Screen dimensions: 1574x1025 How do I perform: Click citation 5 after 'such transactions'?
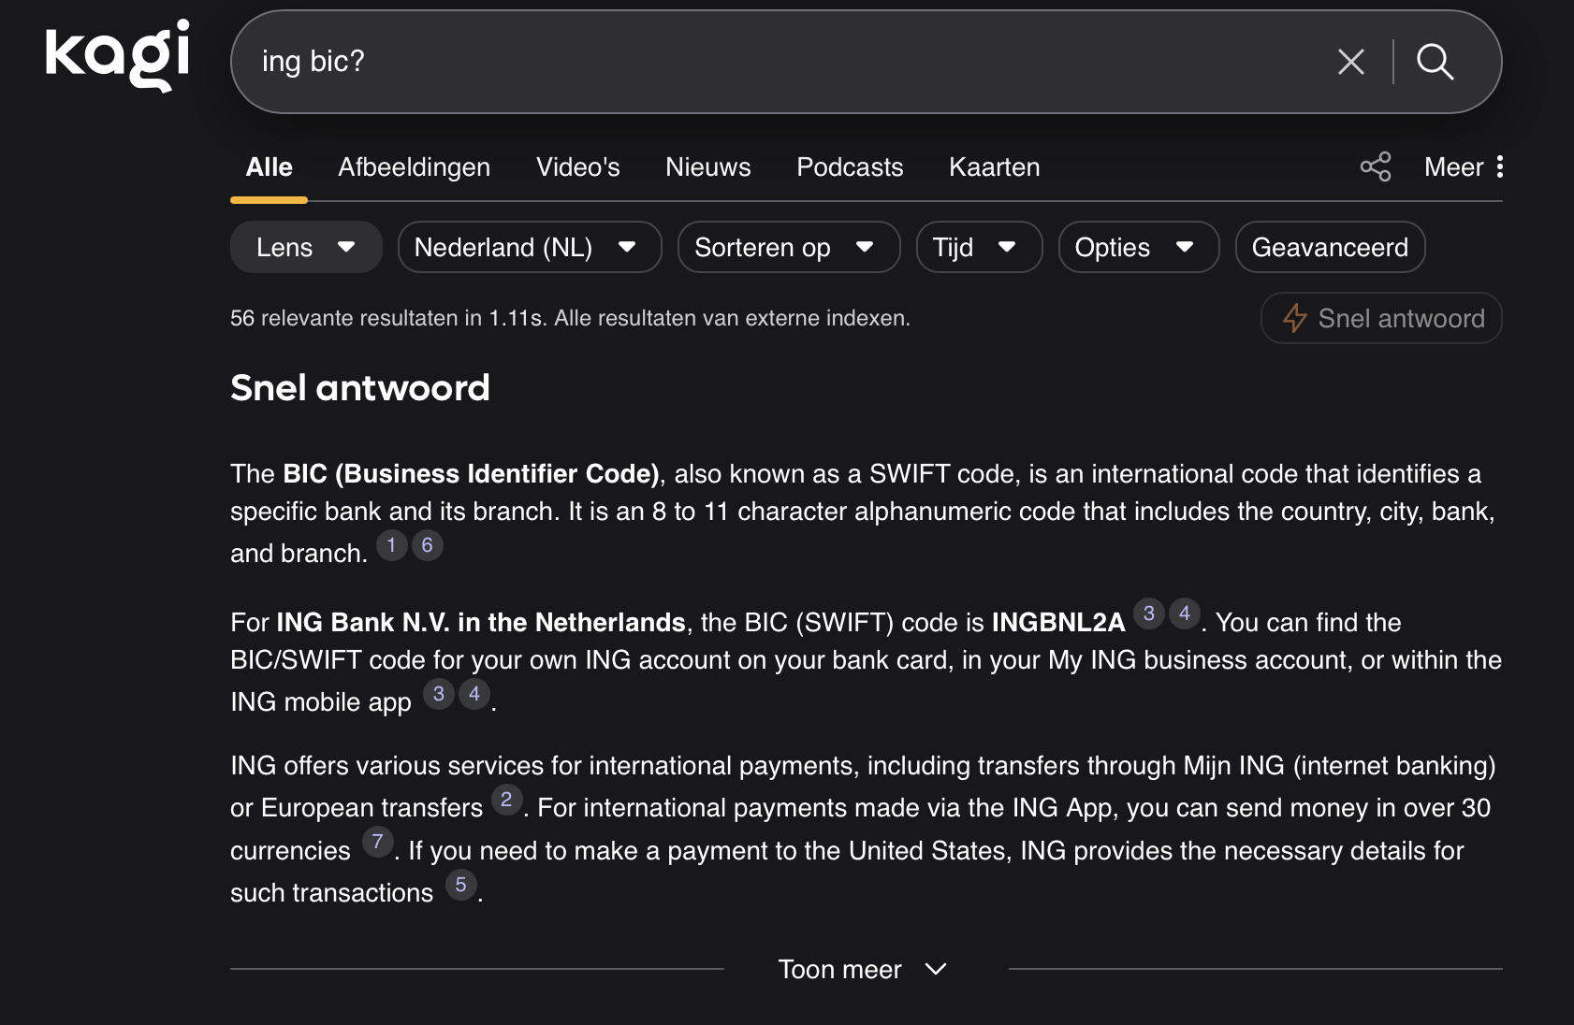point(460,885)
